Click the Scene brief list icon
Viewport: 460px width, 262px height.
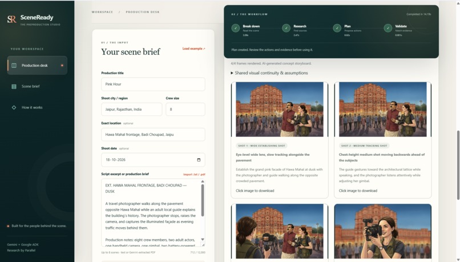tap(14, 87)
